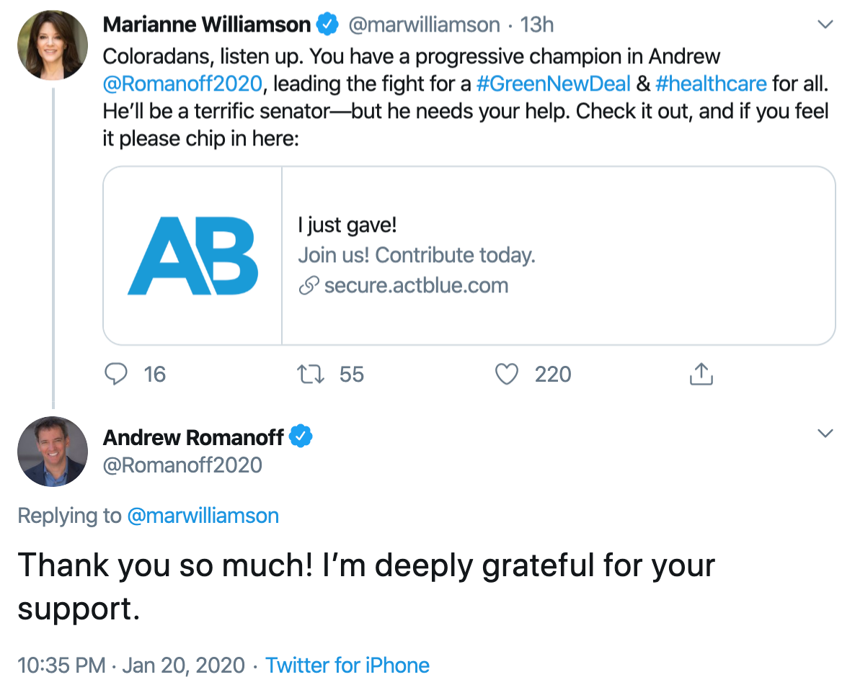This screenshot has width=855, height=690.
Task: Expand Andrew Romanoff tweet's chevron menu
Action: point(825,434)
